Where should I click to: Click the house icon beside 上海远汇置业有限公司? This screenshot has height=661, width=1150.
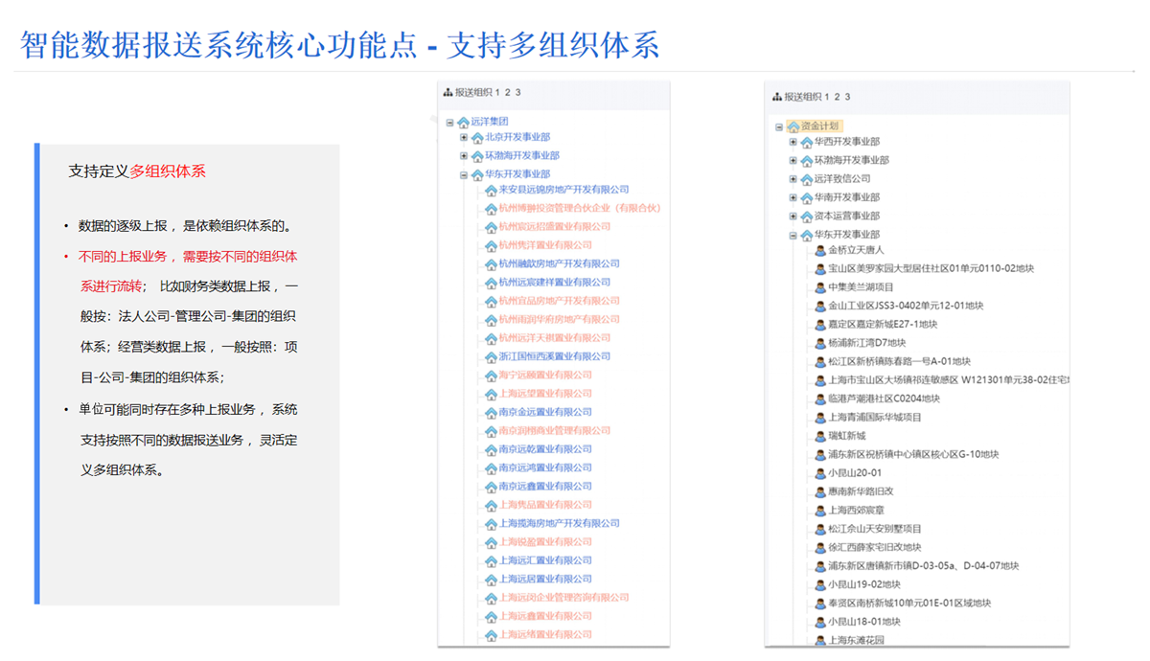coord(491,561)
